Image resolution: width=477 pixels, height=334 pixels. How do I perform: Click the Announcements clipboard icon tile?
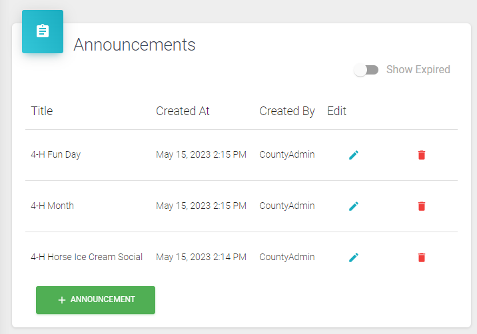(43, 31)
